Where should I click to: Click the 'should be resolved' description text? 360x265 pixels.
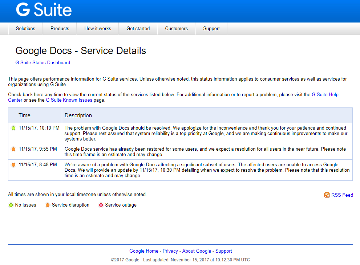click(206, 133)
